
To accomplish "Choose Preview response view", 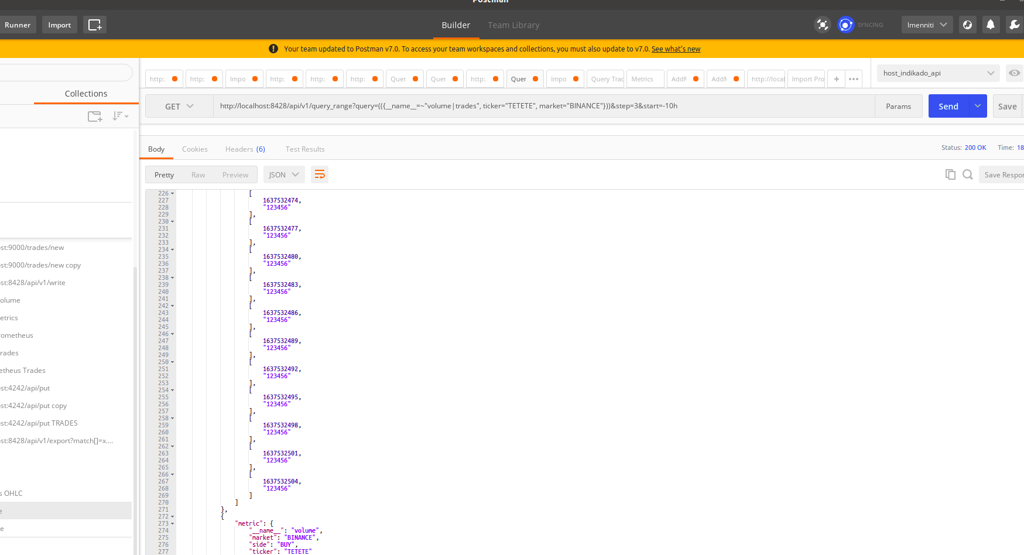I will [235, 175].
